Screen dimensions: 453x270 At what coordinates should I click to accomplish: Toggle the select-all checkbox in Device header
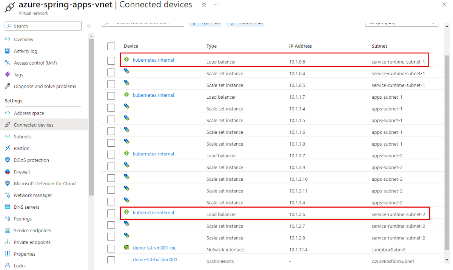[111, 46]
